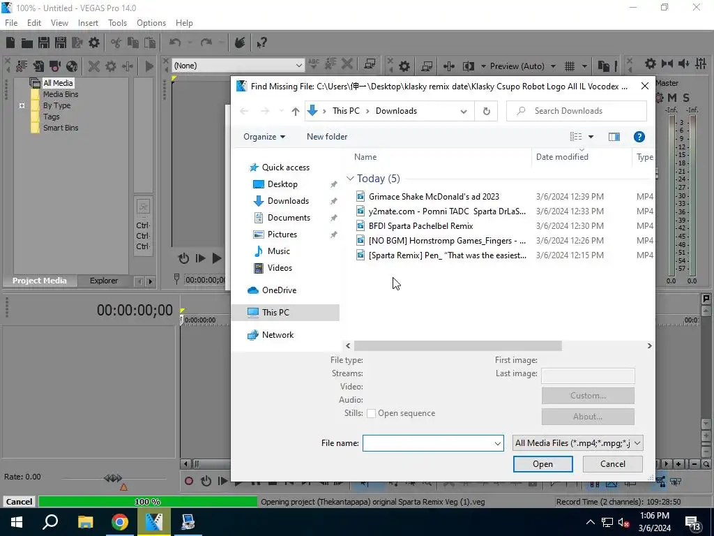
Task: Open the Edit menu
Action: click(33, 23)
